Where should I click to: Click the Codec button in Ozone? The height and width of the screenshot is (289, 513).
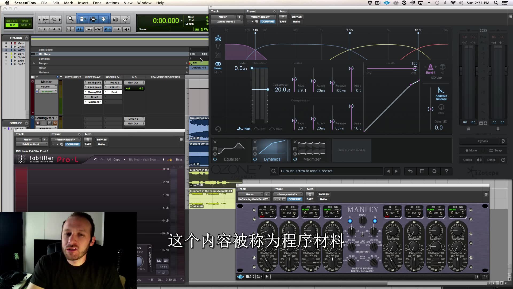[x=467, y=160]
